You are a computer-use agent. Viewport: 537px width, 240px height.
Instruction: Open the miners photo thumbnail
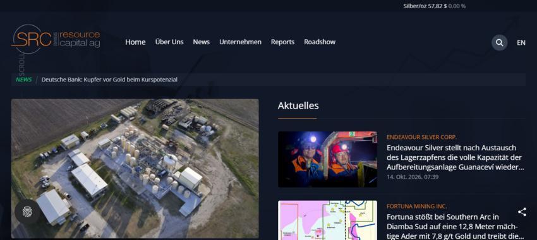327,159
